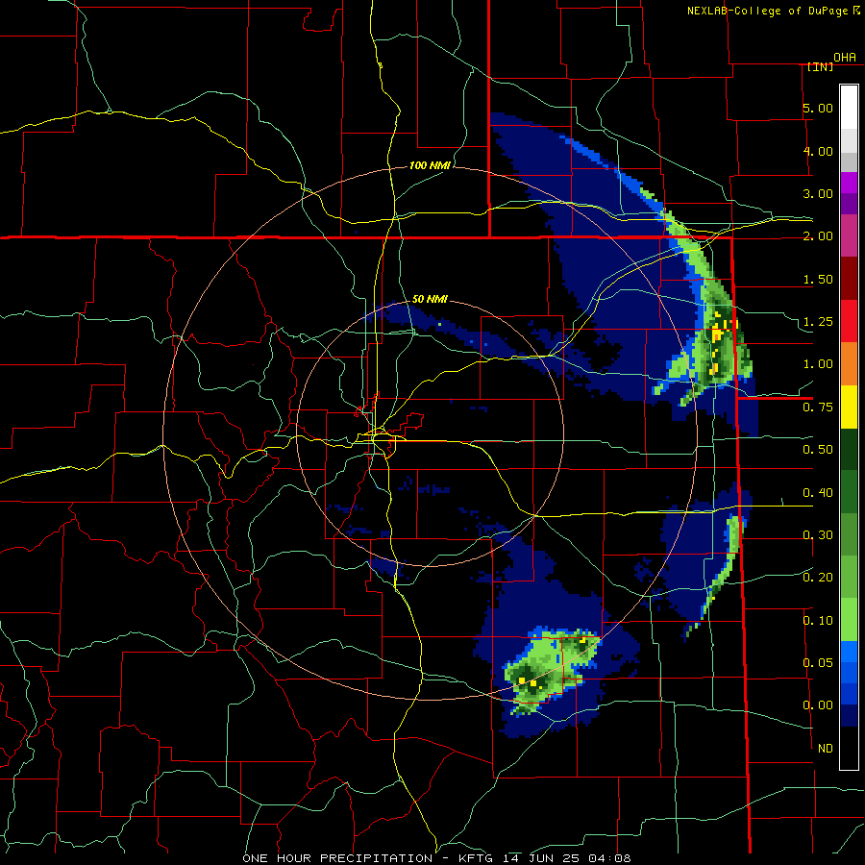Click the OHA product label
Image resolution: width=865 pixels, height=865 pixels.
tap(845, 57)
